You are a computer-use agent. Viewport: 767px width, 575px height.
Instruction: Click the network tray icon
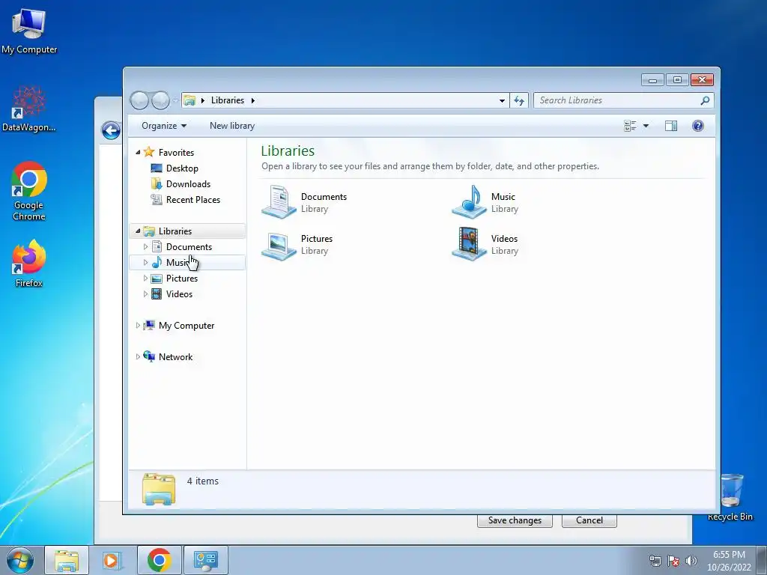[x=655, y=561]
